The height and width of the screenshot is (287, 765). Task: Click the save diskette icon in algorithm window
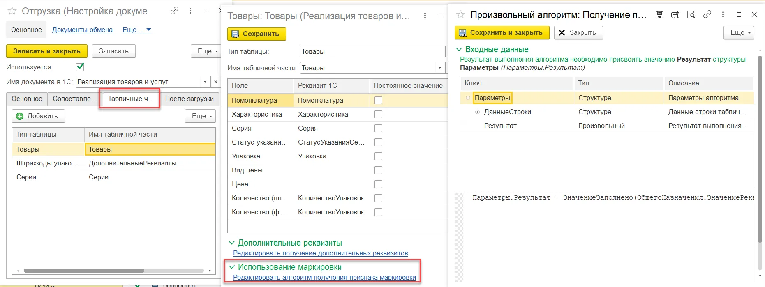pyautogui.click(x=659, y=15)
